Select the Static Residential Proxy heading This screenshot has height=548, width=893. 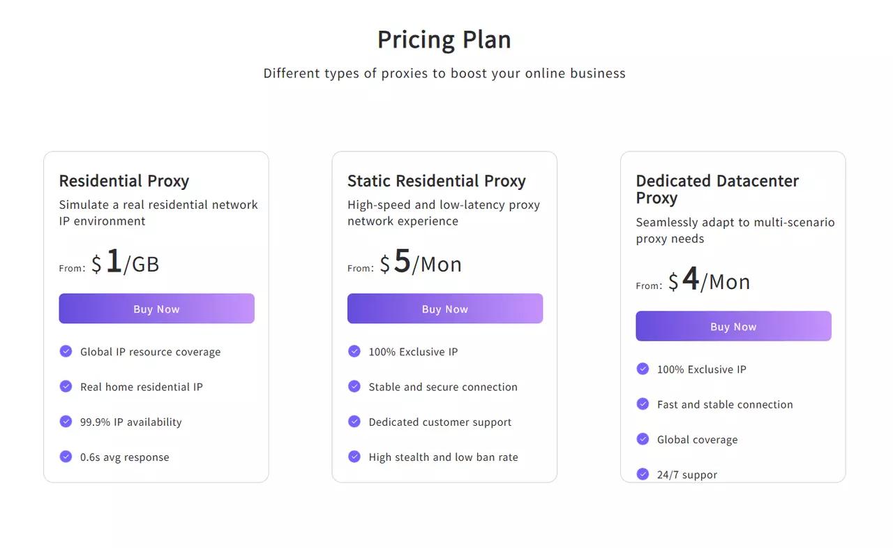click(x=437, y=181)
